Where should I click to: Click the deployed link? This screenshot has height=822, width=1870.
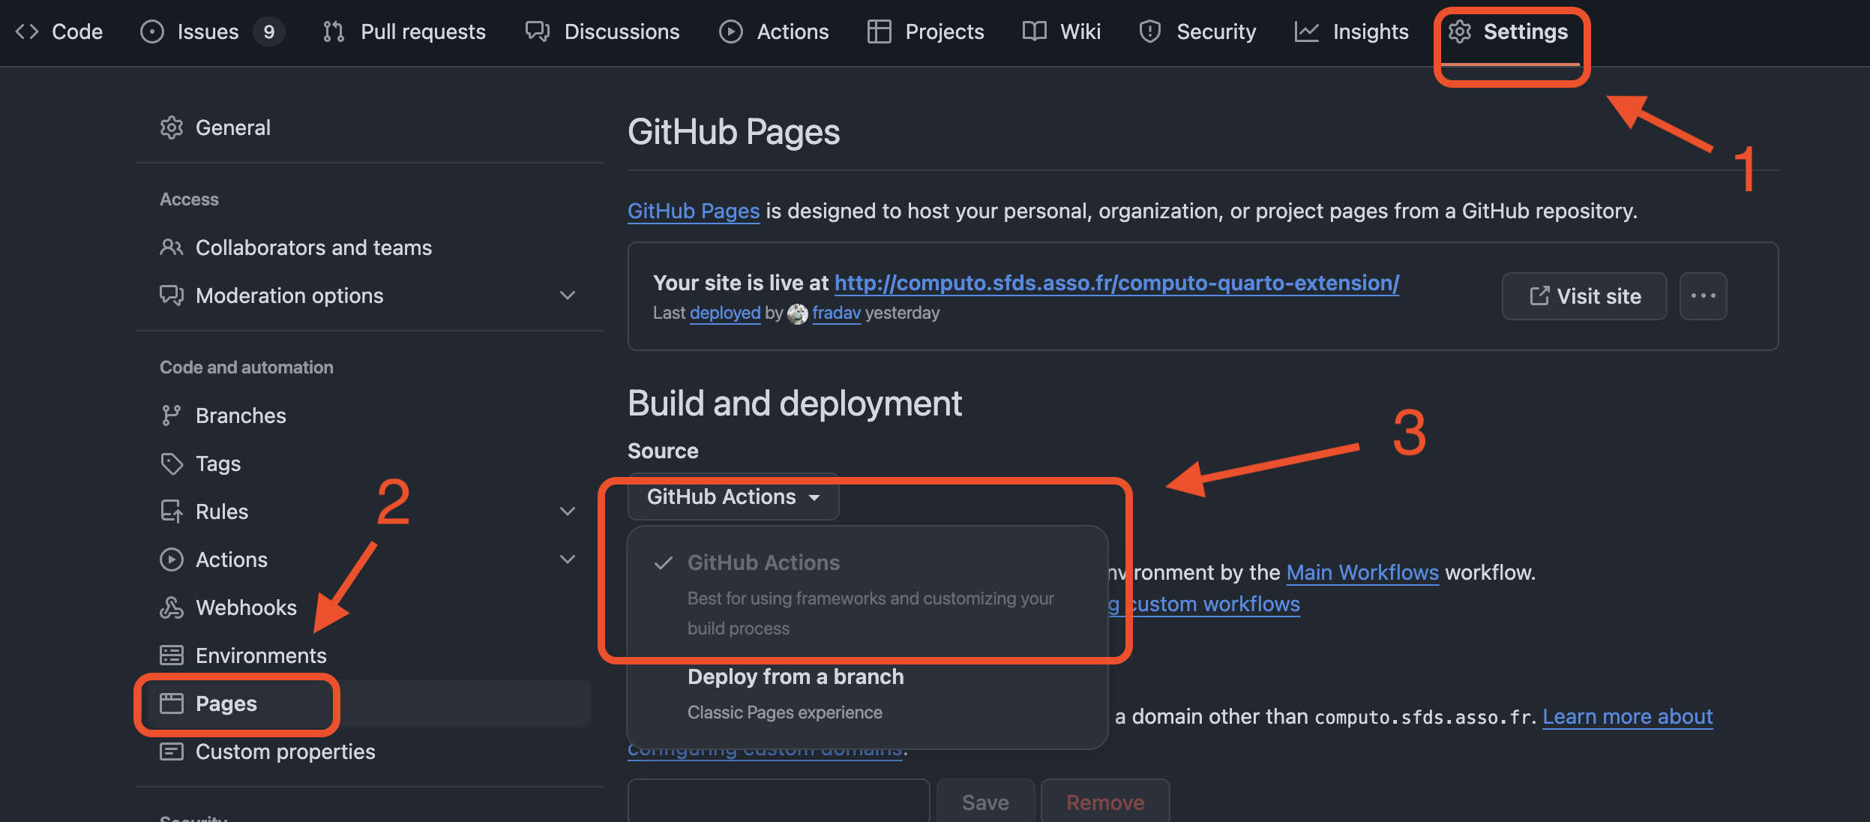tap(725, 313)
